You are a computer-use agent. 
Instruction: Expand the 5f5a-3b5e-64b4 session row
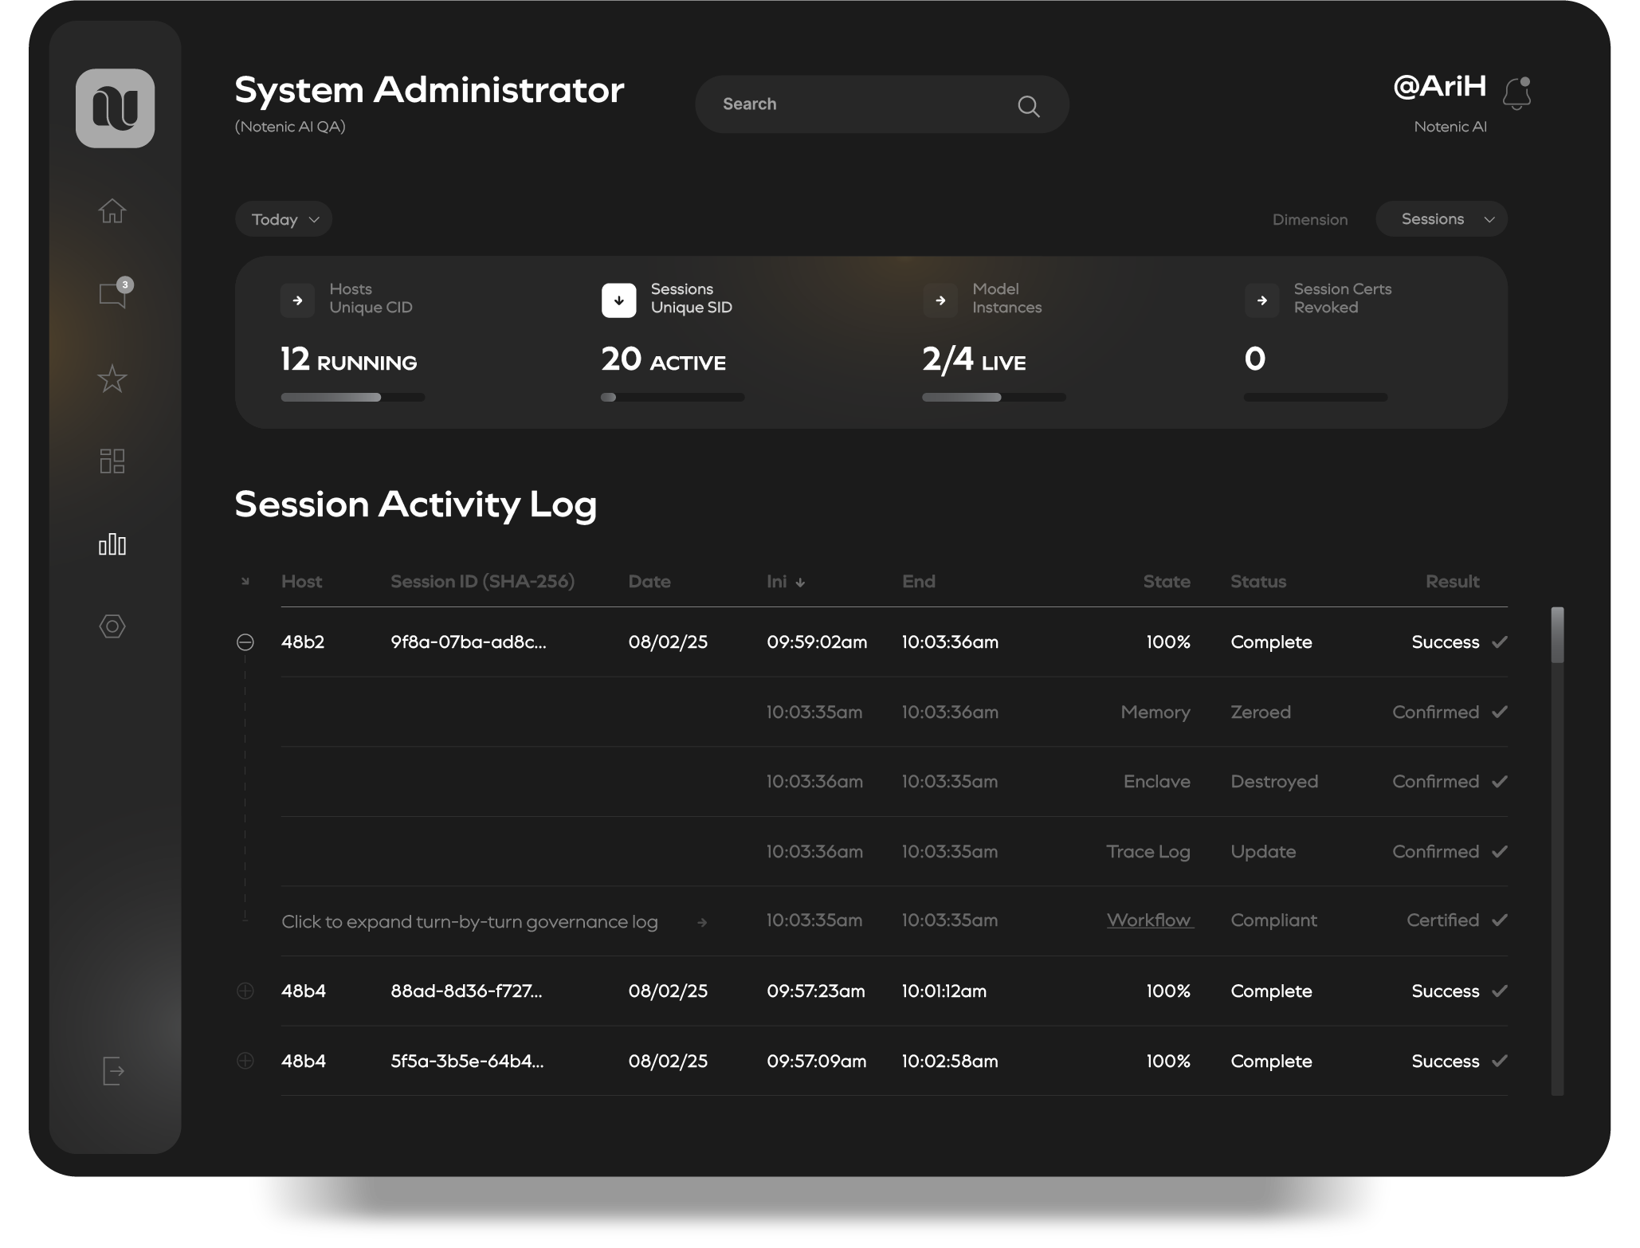coord(245,1062)
